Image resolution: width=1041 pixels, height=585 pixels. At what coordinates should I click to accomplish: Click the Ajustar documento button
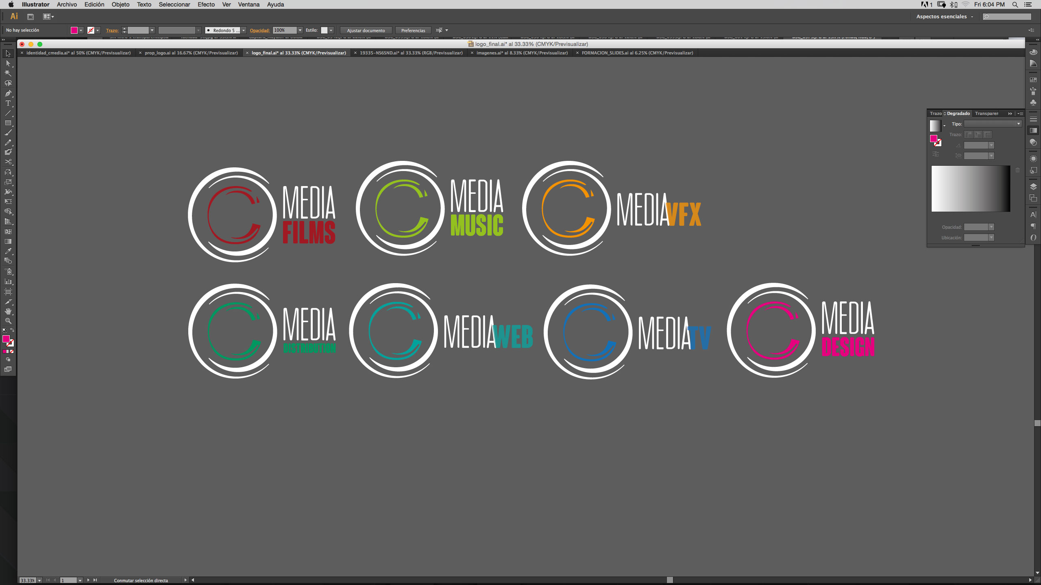[x=366, y=30]
